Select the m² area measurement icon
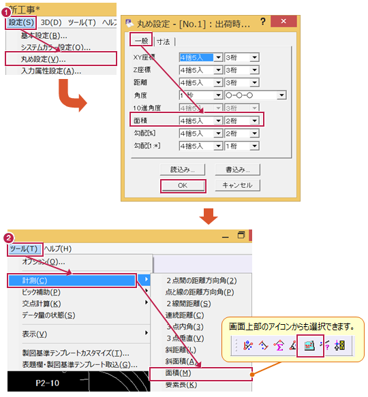368x397 pixels. [x=309, y=345]
